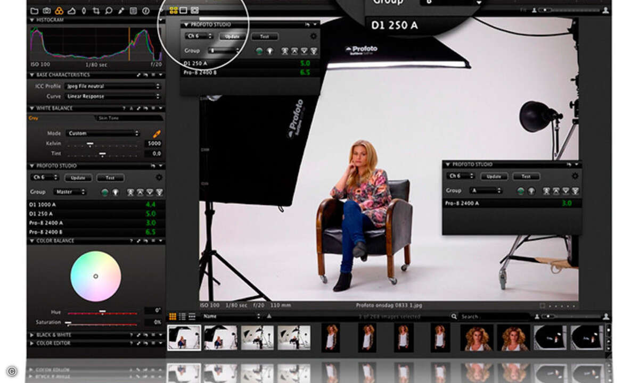Toggle modeling light bulb in right floating Profoto panel
Screen dimensions: 639x383
click(x=531, y=190)
